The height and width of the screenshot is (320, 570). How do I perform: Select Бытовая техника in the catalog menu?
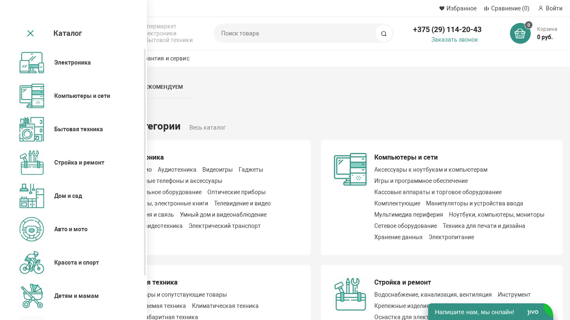pyautogui.click(x=78, y=129)
